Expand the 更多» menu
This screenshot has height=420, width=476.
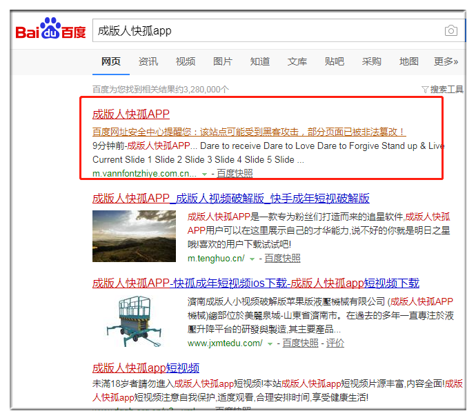pyautogui.click(x=446, y=61)
